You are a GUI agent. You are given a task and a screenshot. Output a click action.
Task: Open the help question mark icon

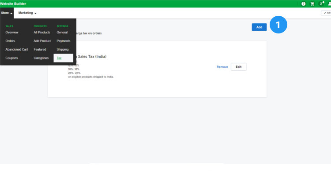point(303,4)
